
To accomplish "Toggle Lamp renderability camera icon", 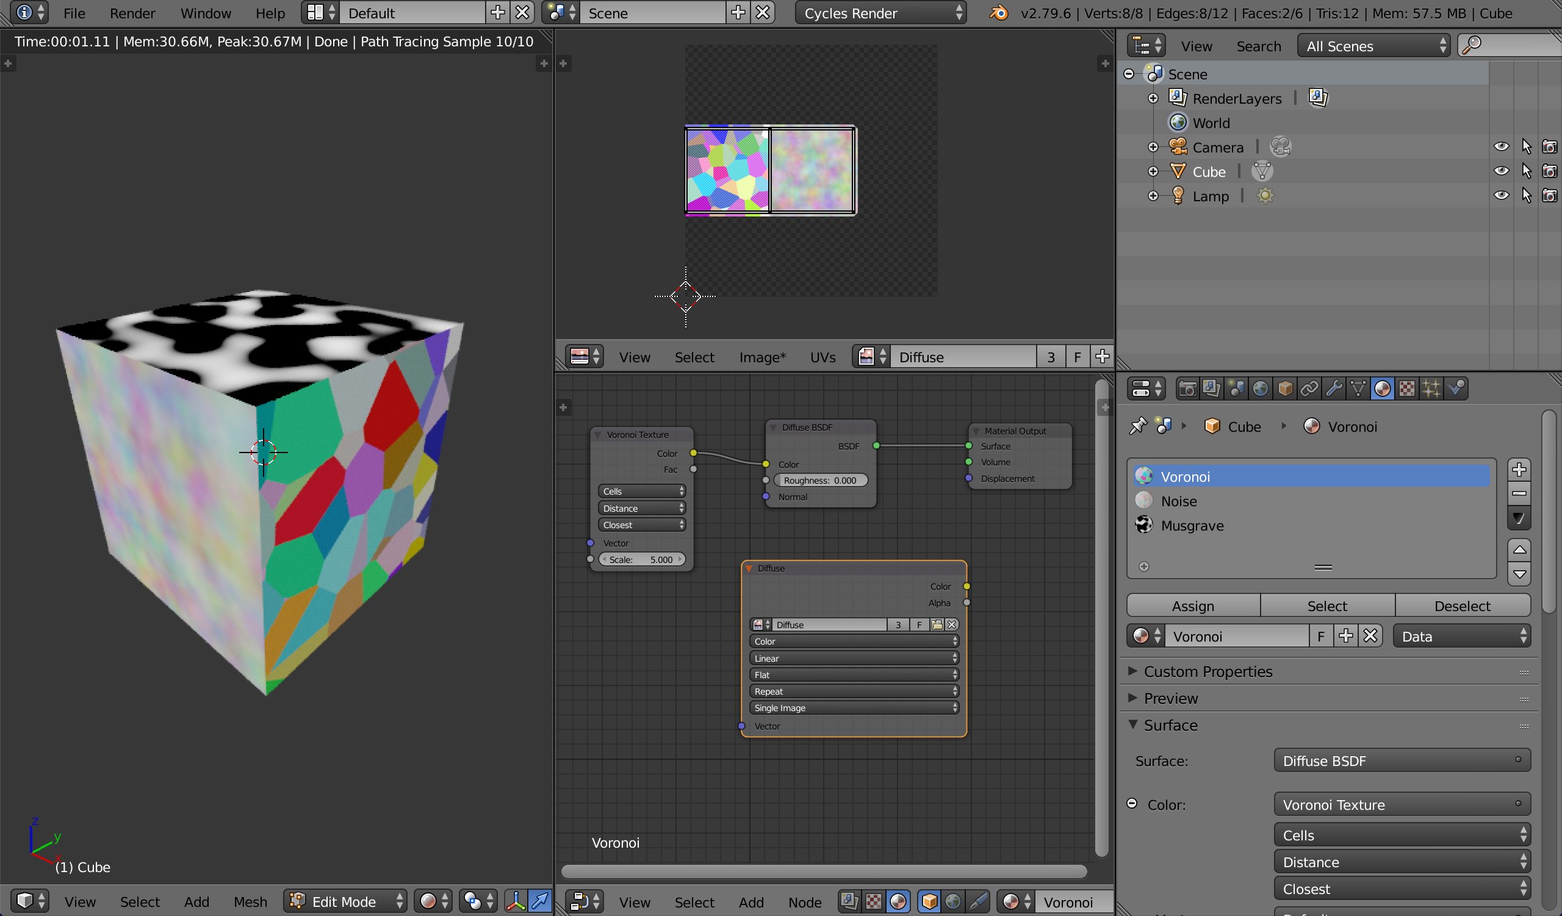I will pos(1549,196).
